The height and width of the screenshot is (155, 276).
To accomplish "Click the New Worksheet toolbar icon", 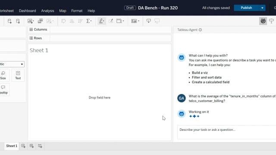I will (31, 21).
